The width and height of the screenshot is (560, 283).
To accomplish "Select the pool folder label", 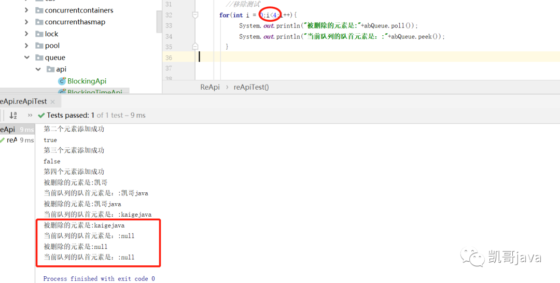I will click(x=52, y=46).
